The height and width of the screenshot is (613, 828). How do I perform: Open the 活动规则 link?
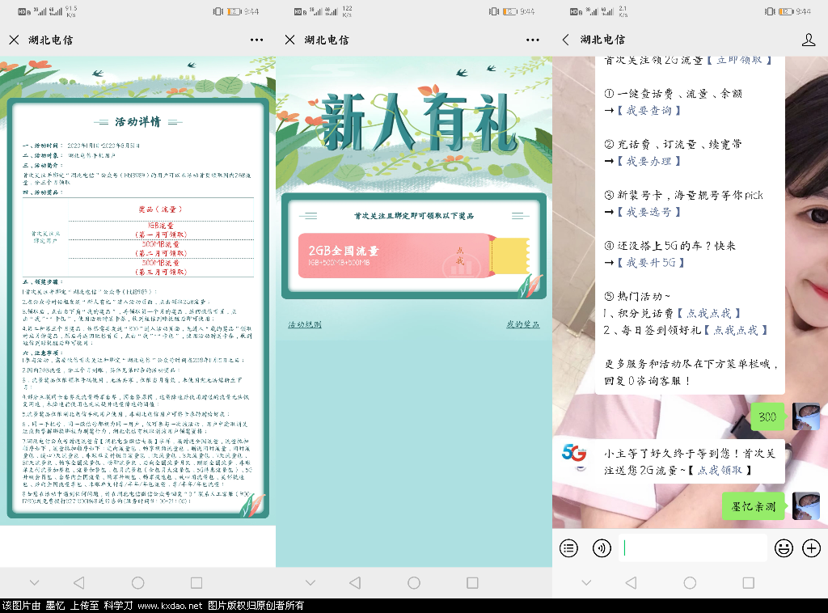[x=305, y=324]
